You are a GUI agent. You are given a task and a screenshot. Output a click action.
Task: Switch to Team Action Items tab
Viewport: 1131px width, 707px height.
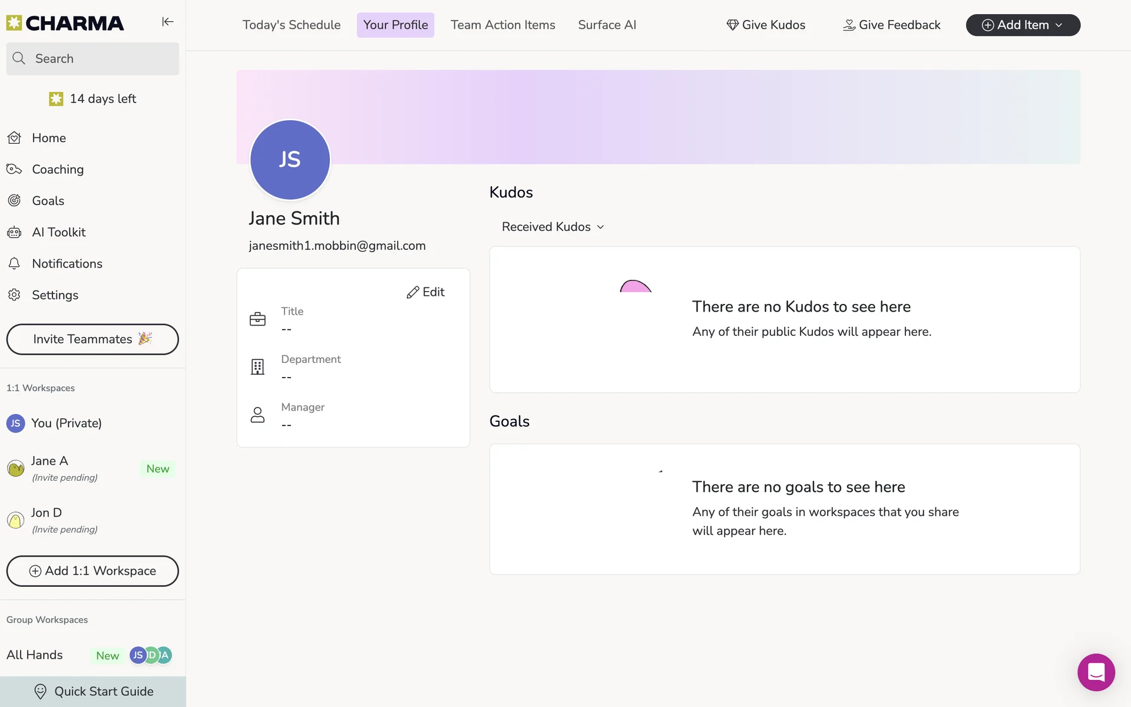tap(502, 25)
